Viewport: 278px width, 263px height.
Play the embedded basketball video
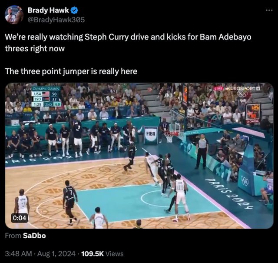coord(139,156)
